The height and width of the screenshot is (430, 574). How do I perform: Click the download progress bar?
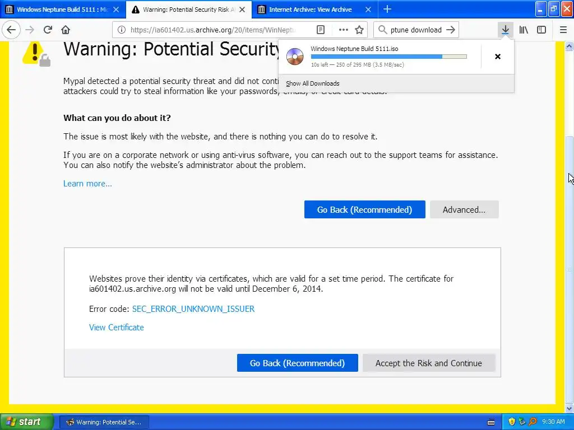389,57
